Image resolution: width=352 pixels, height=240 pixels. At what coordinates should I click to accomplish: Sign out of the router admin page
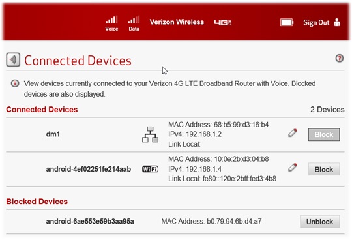tap(316, 22)
